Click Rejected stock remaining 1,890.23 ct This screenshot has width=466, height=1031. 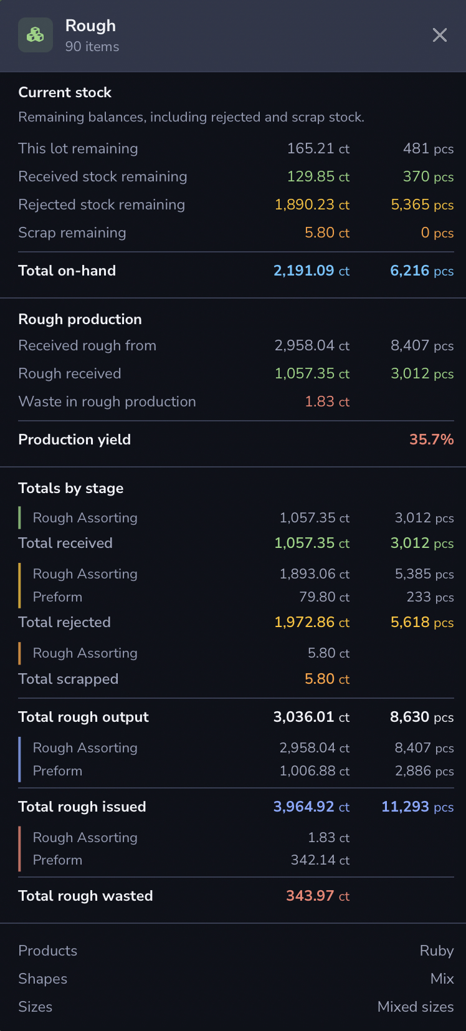click(312, 204)
